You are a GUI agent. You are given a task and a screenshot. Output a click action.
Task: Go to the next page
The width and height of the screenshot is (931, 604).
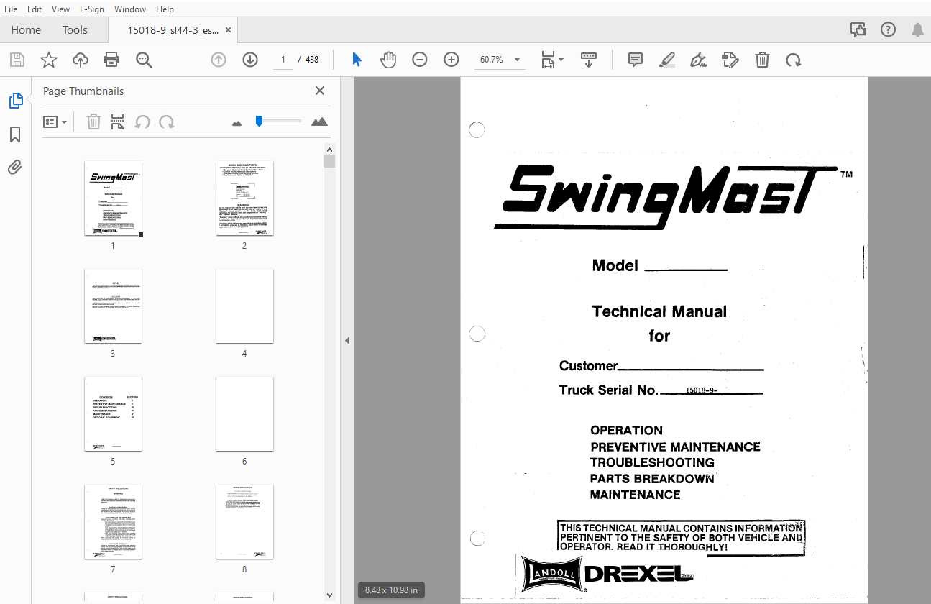coord(250,60)
